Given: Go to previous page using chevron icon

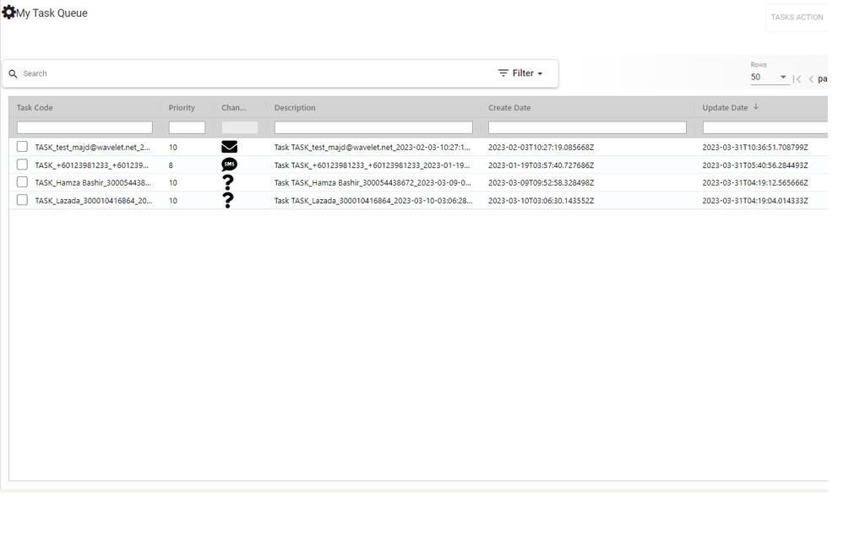Looking at the screenshot, I should (811, 79).
